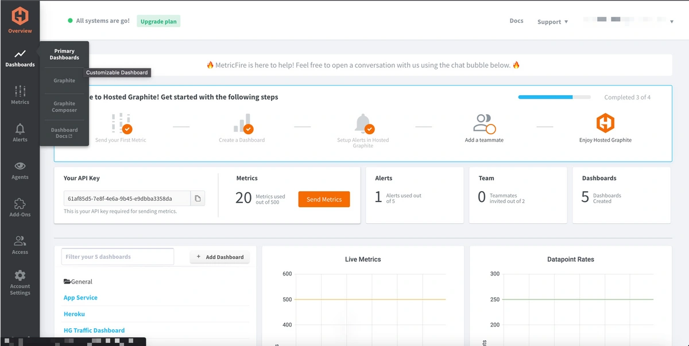This screenshot has height=346, width=689.
Task: Click the Create a Dashboard step icon
Action: (x=242, y=123)
